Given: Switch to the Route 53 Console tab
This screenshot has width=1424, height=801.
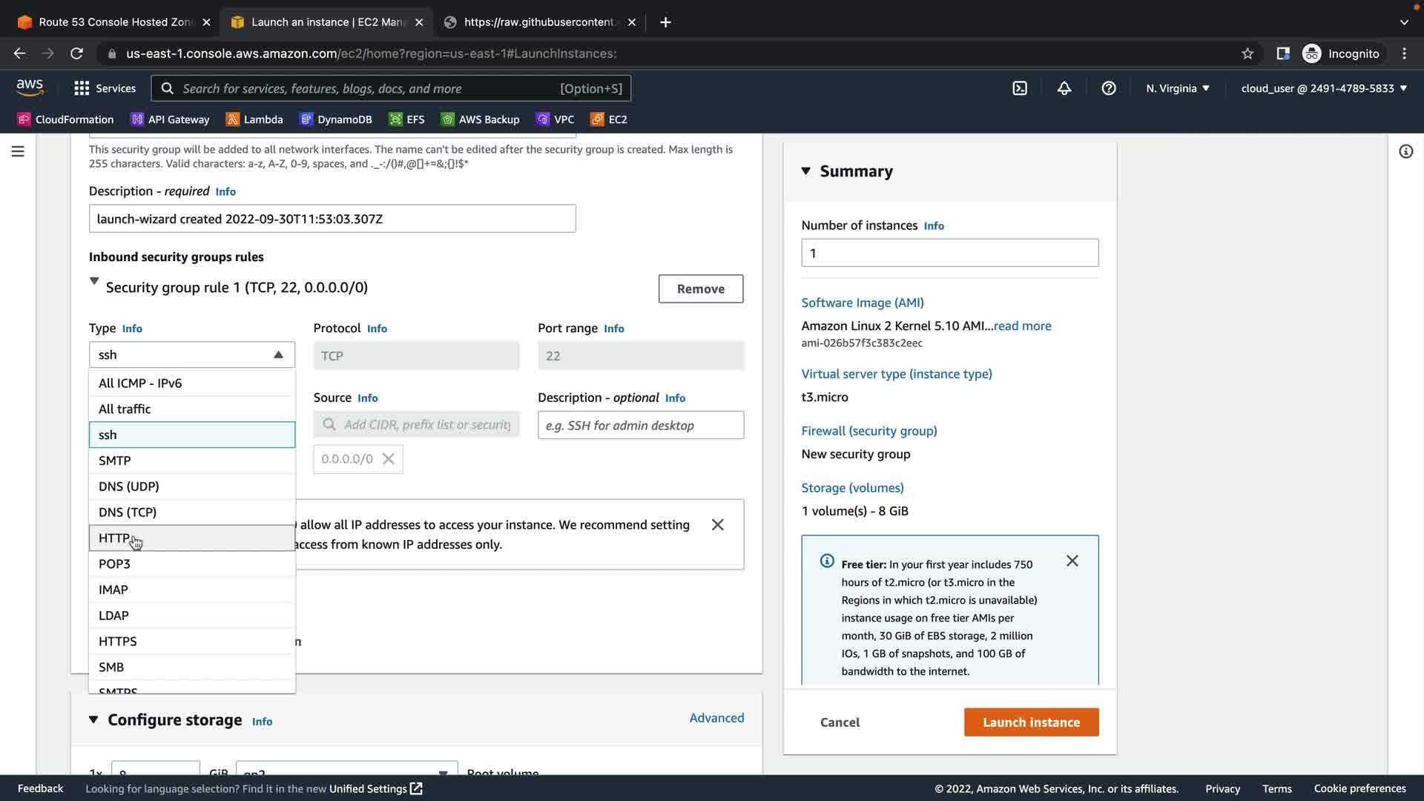Looking at the screenshot, I should pos(113,22).
